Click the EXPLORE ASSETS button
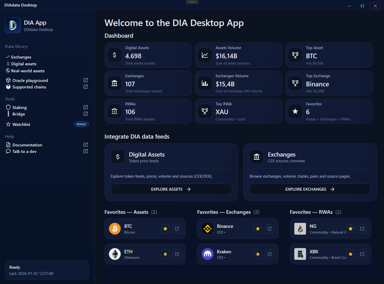 pyautogui.click(x=171, y=189)
